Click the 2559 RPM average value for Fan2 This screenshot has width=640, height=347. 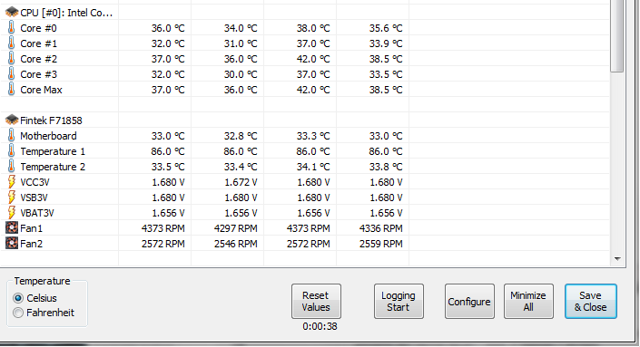point(380,244)
